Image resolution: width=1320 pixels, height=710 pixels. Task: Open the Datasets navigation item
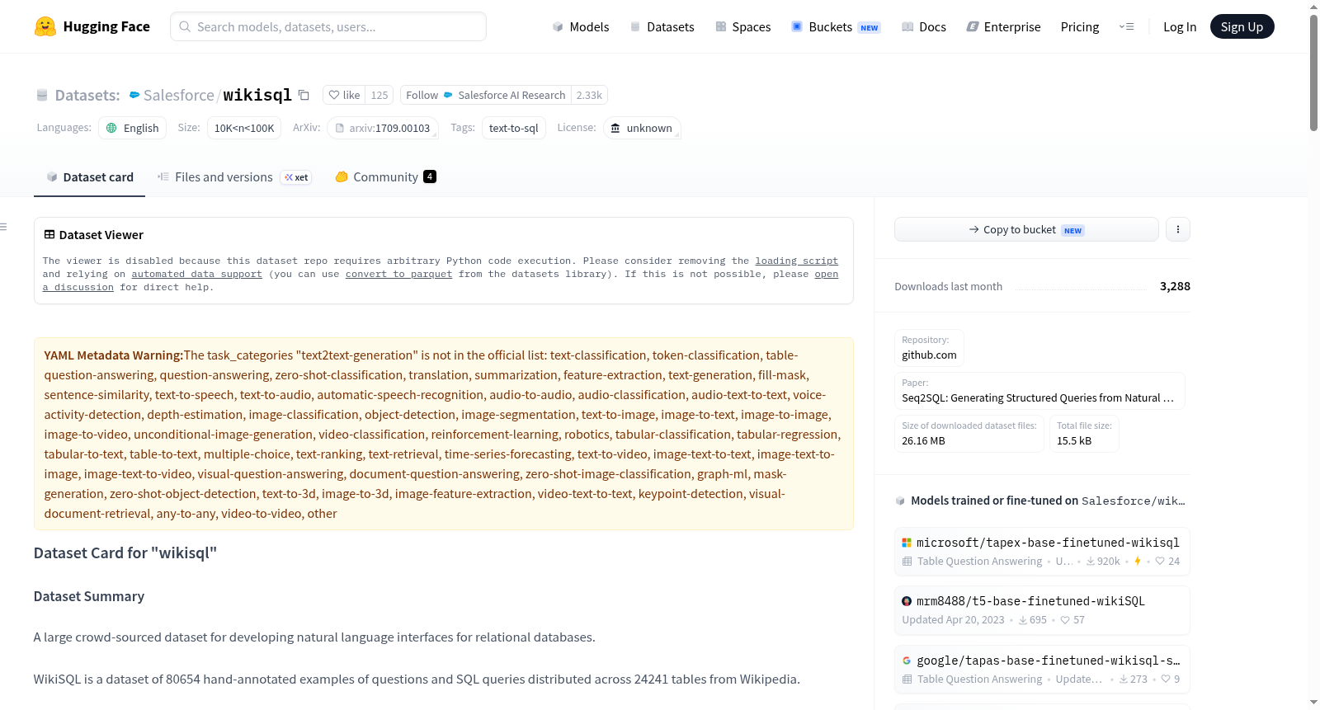662,26
